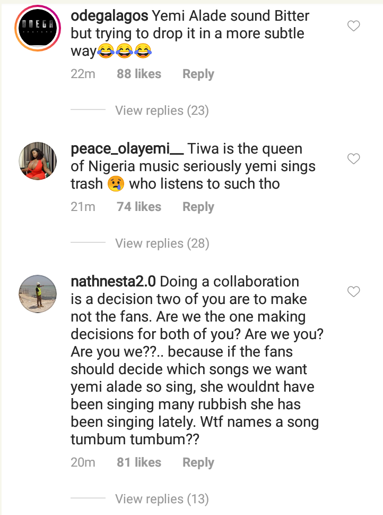Reply to peace_olayemi__ comment
The height and width of the screenshot is (515, 383).
198,207
